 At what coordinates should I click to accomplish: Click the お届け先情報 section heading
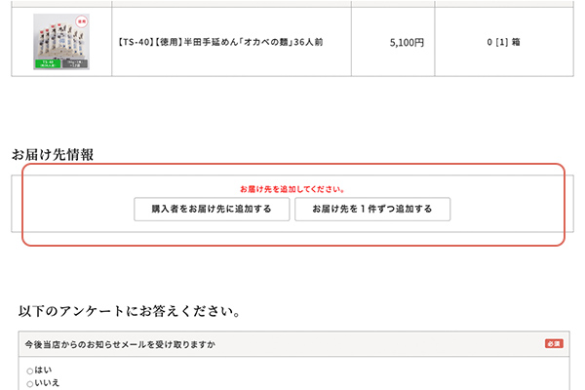pyautogui.click(x=53, y=154)
